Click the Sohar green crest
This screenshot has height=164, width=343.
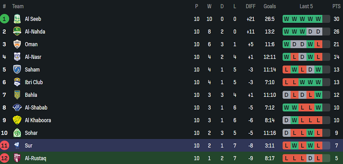pos(17,133)
